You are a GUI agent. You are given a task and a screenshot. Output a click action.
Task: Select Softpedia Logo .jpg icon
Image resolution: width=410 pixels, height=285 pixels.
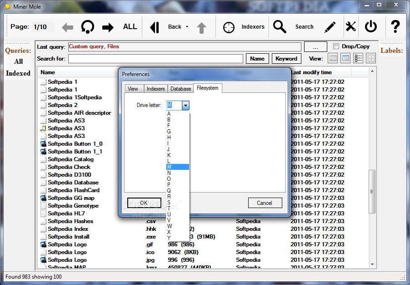click(43, 260)
